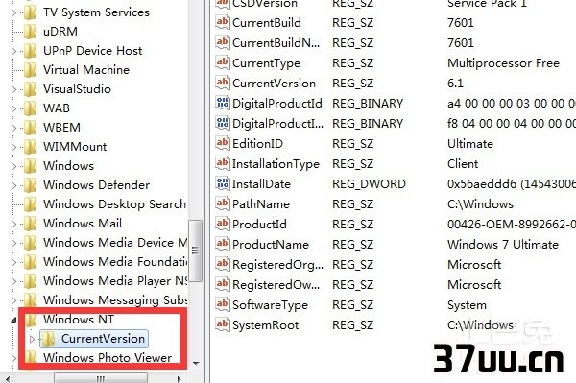Expand the Windows Mail key
The height and width of the screenshot is (383, 576).
14,224
